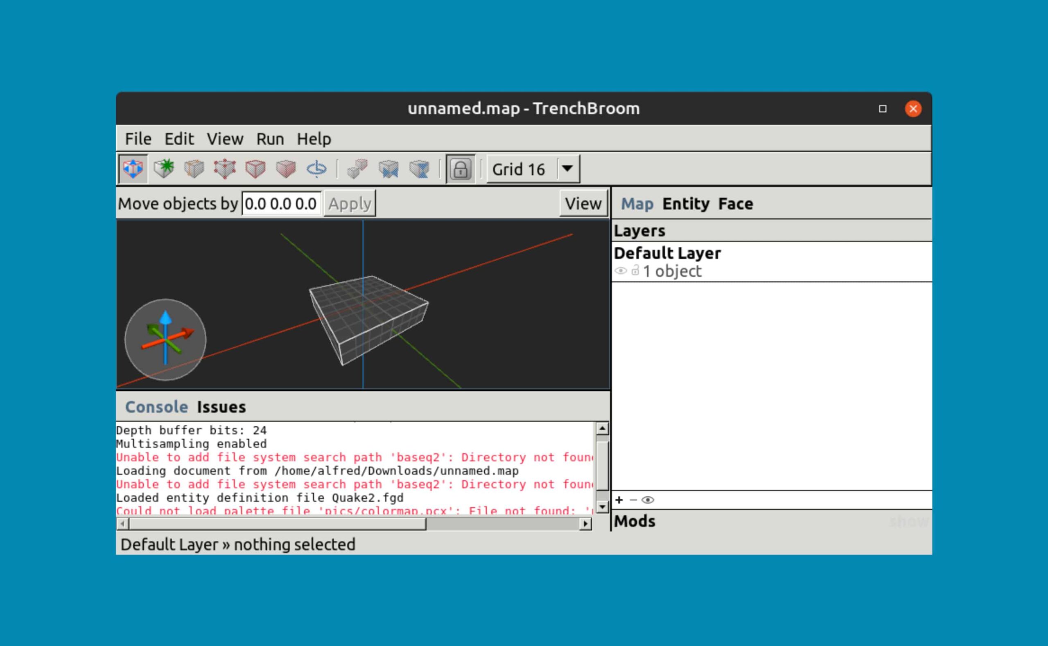Click the axis orientation gizmo
Viewport: 1048px width, 646px height.
coord(165,340)
